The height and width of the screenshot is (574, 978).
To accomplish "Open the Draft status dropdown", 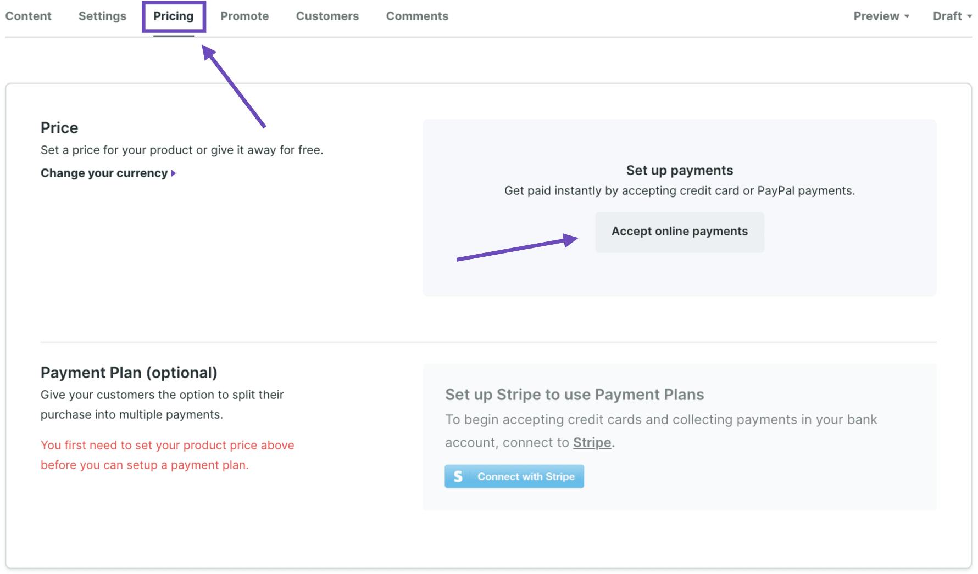I will 952,16.
